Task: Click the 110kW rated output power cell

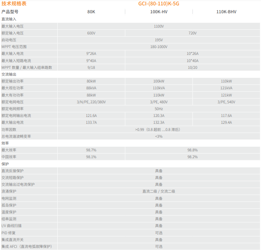Action: click(227, 81)
